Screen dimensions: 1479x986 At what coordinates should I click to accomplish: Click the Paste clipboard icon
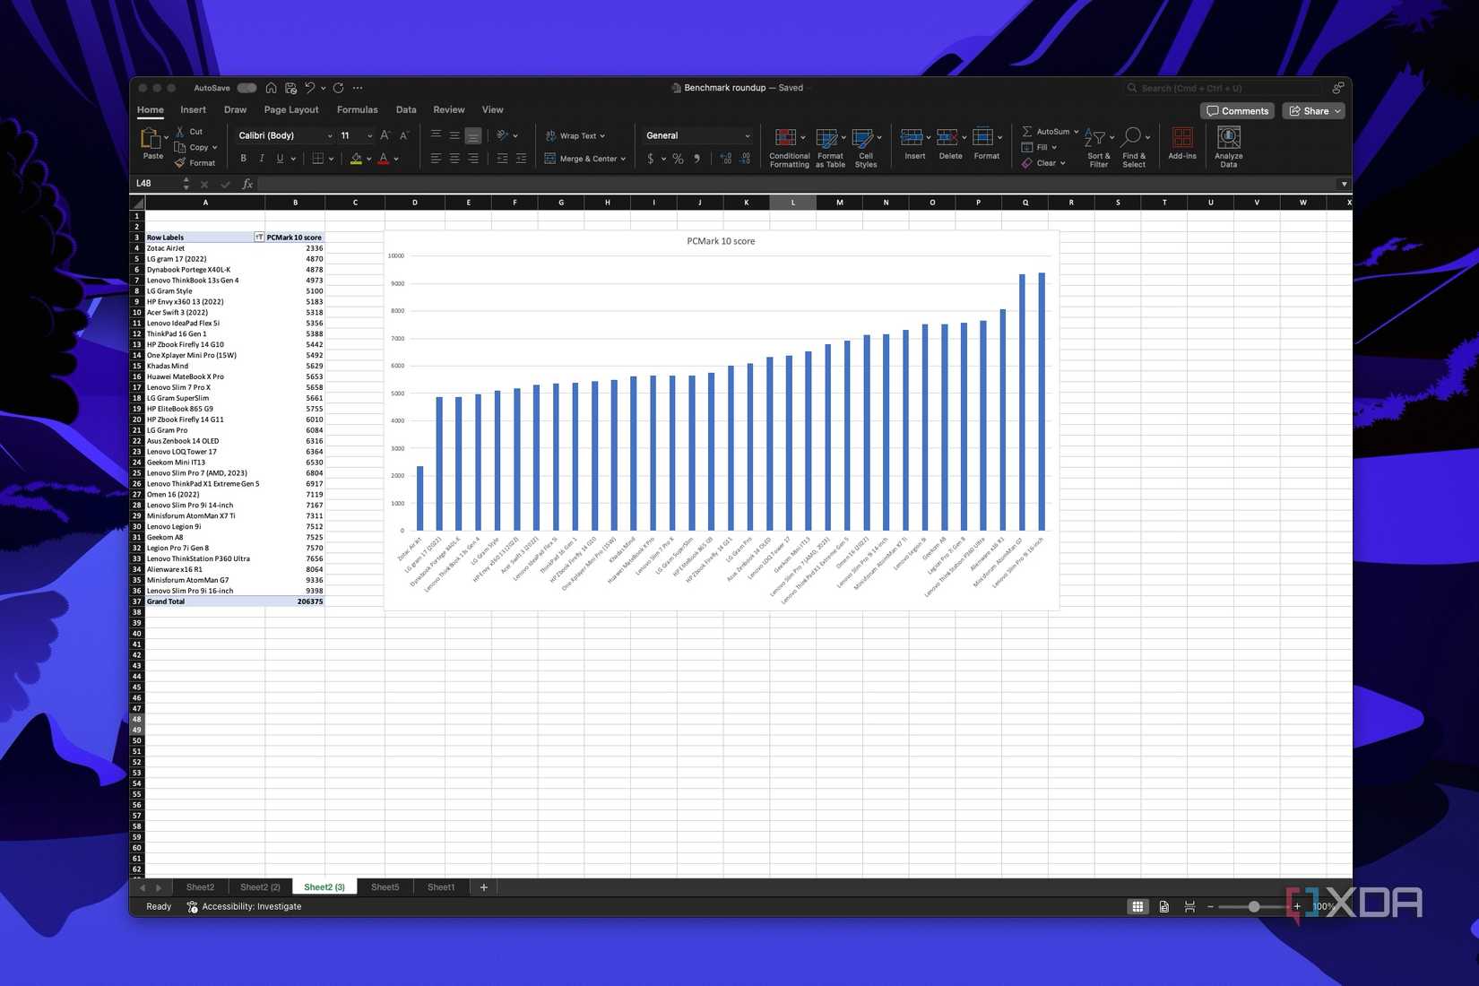(x=150, y=138)
